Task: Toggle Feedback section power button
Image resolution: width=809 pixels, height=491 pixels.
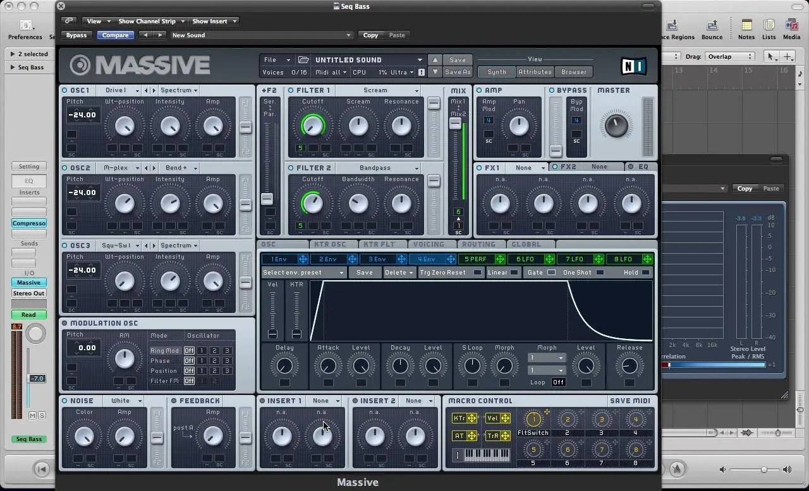Action: click(x=174, y=401)
